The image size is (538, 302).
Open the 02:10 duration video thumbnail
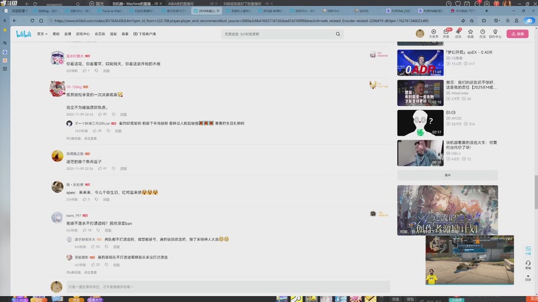point(420,93)
